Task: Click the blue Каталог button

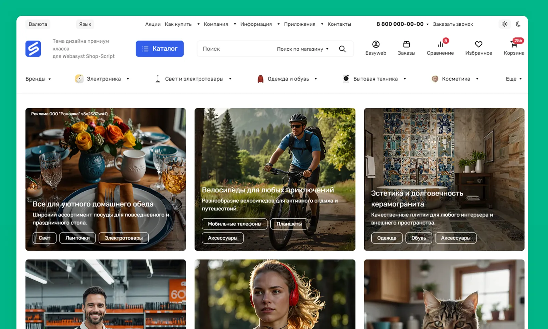Action: 160,49
